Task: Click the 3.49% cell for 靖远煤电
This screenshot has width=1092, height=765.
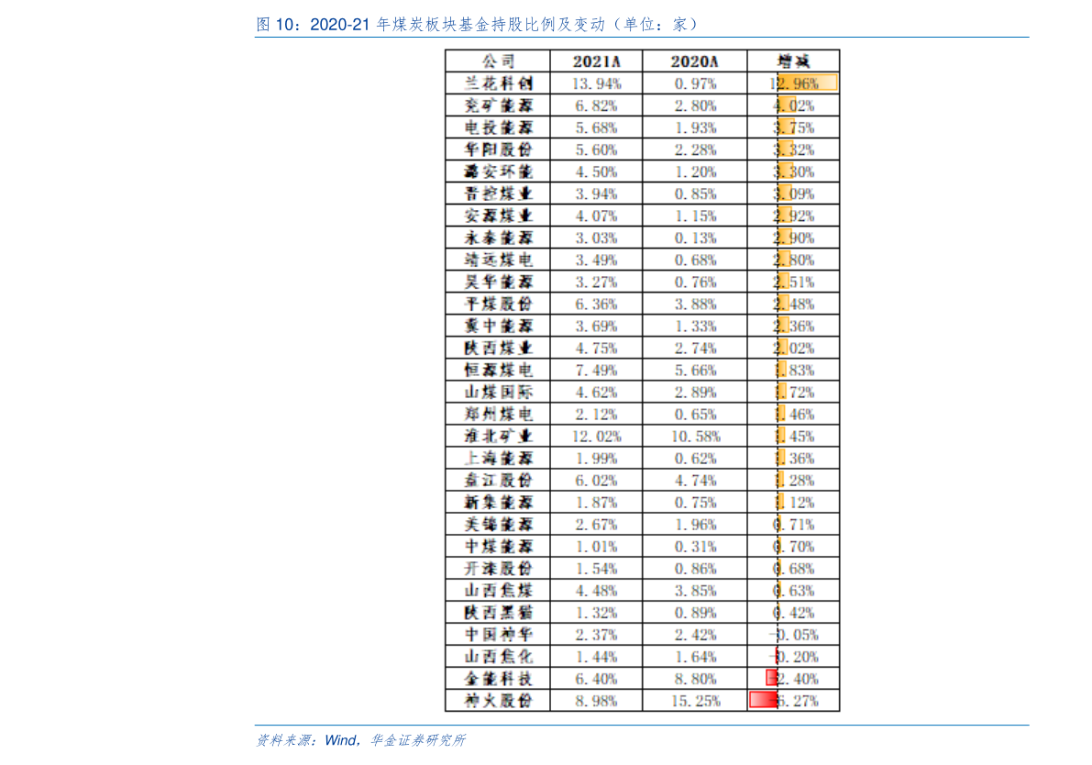Action: click(597, 260)
